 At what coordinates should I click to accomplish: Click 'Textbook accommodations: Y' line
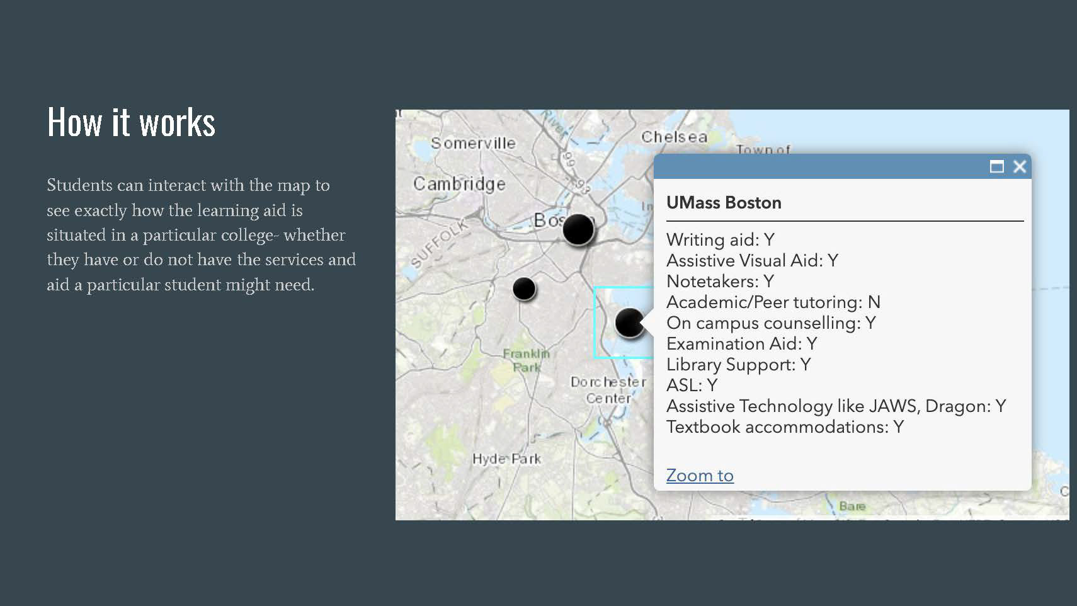[785, 427]
